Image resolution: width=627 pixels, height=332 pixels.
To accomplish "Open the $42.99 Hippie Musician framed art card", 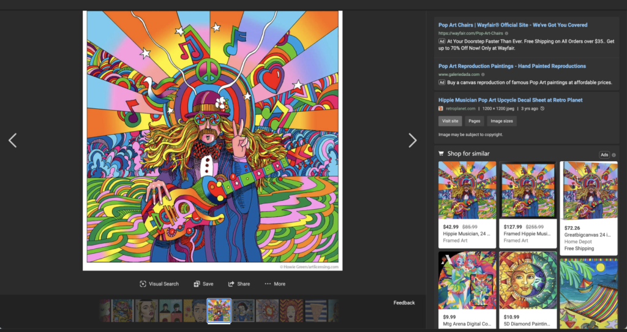I will [x=467, y=205].
